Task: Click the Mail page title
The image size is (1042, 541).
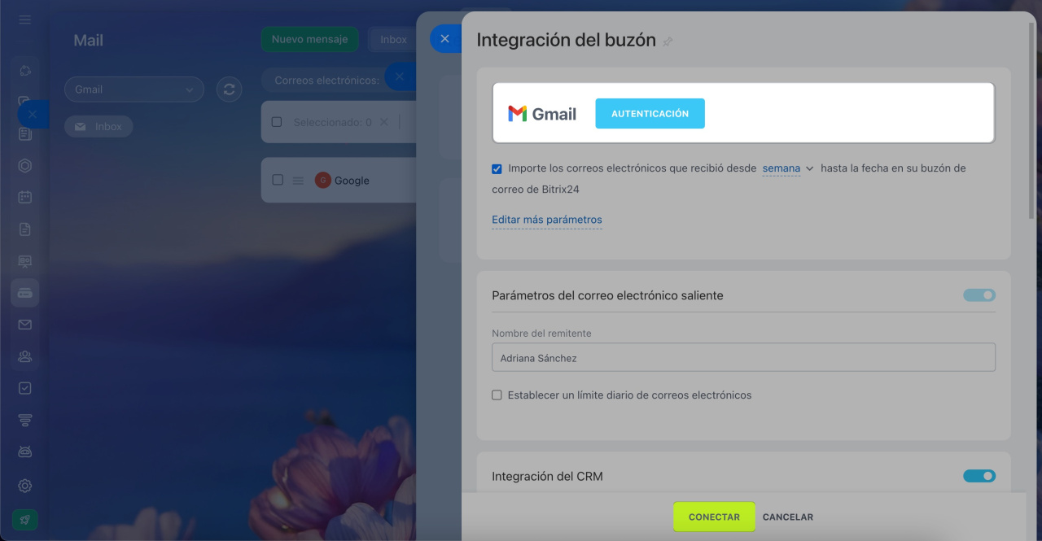Action: tap(89, 41)
